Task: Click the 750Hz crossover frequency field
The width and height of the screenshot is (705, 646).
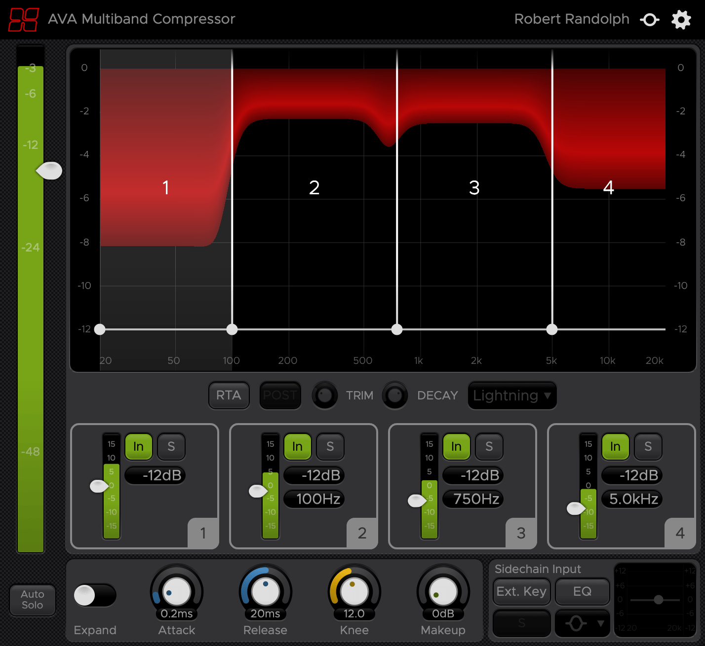Action: 473,499
